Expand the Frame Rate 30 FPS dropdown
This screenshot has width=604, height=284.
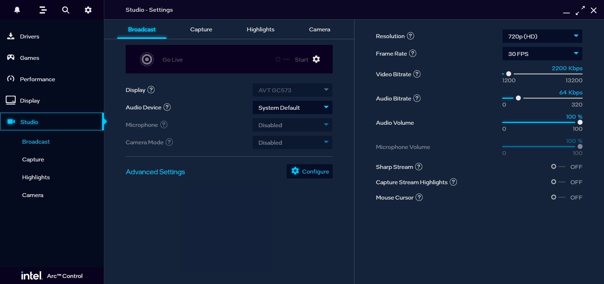coord(542,54)
